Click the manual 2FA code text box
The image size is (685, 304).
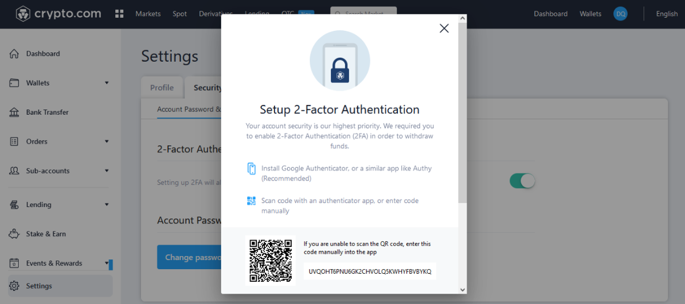coord(370,271)
